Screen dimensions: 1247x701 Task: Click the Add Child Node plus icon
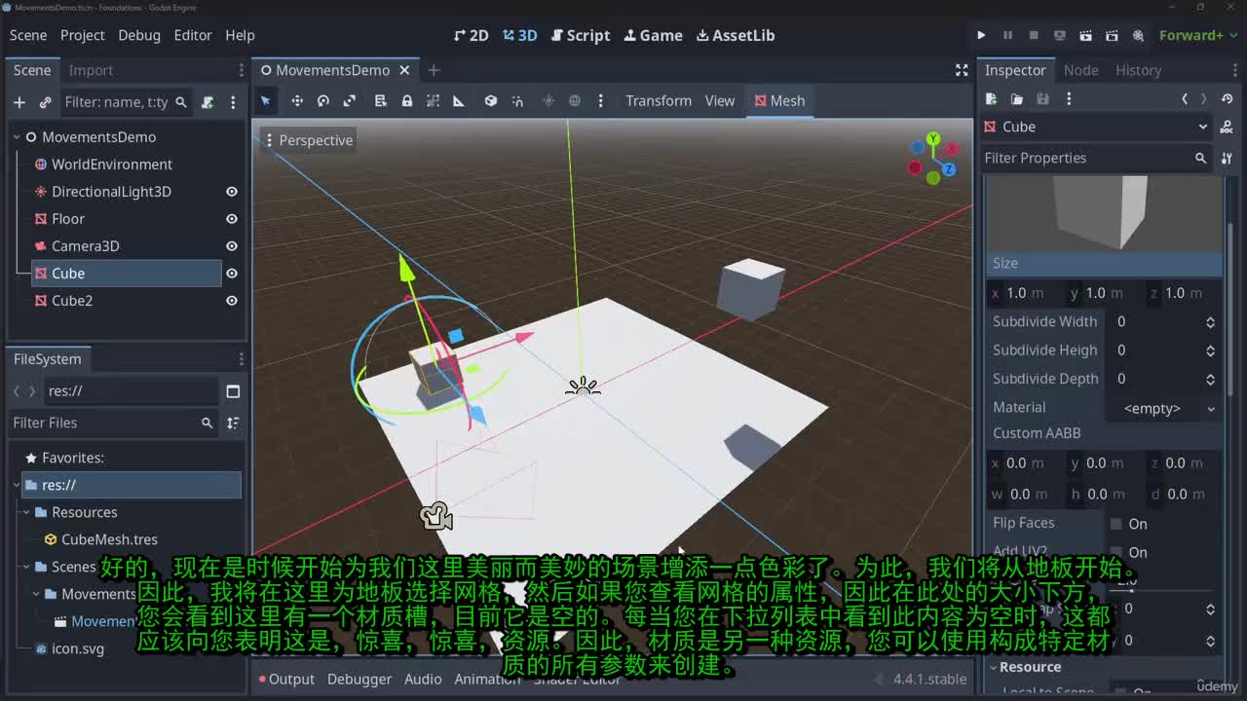19,102
